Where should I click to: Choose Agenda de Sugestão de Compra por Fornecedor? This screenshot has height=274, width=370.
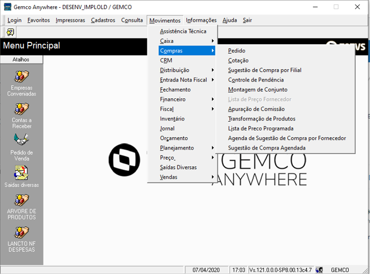coord(285,138)
